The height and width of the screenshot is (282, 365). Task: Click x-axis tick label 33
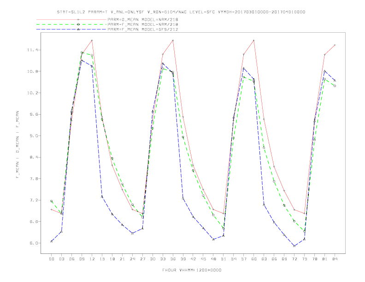(163, 259)
